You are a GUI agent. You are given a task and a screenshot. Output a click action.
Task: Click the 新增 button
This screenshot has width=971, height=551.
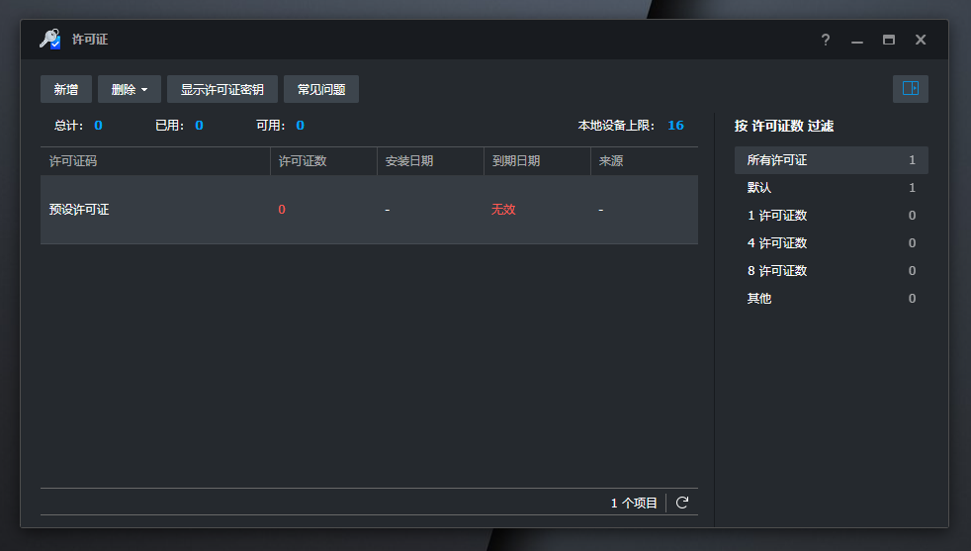(x=66, y=89)
